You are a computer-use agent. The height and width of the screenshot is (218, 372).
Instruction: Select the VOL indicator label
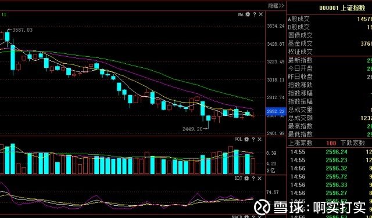(x=238, y=139)
